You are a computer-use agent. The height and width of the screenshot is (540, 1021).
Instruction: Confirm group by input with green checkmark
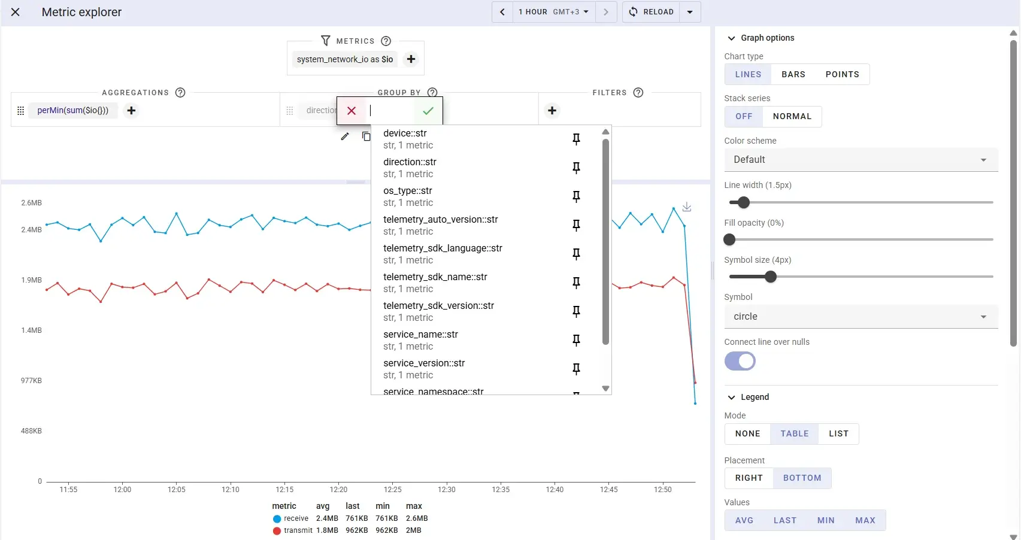[428, 111]
